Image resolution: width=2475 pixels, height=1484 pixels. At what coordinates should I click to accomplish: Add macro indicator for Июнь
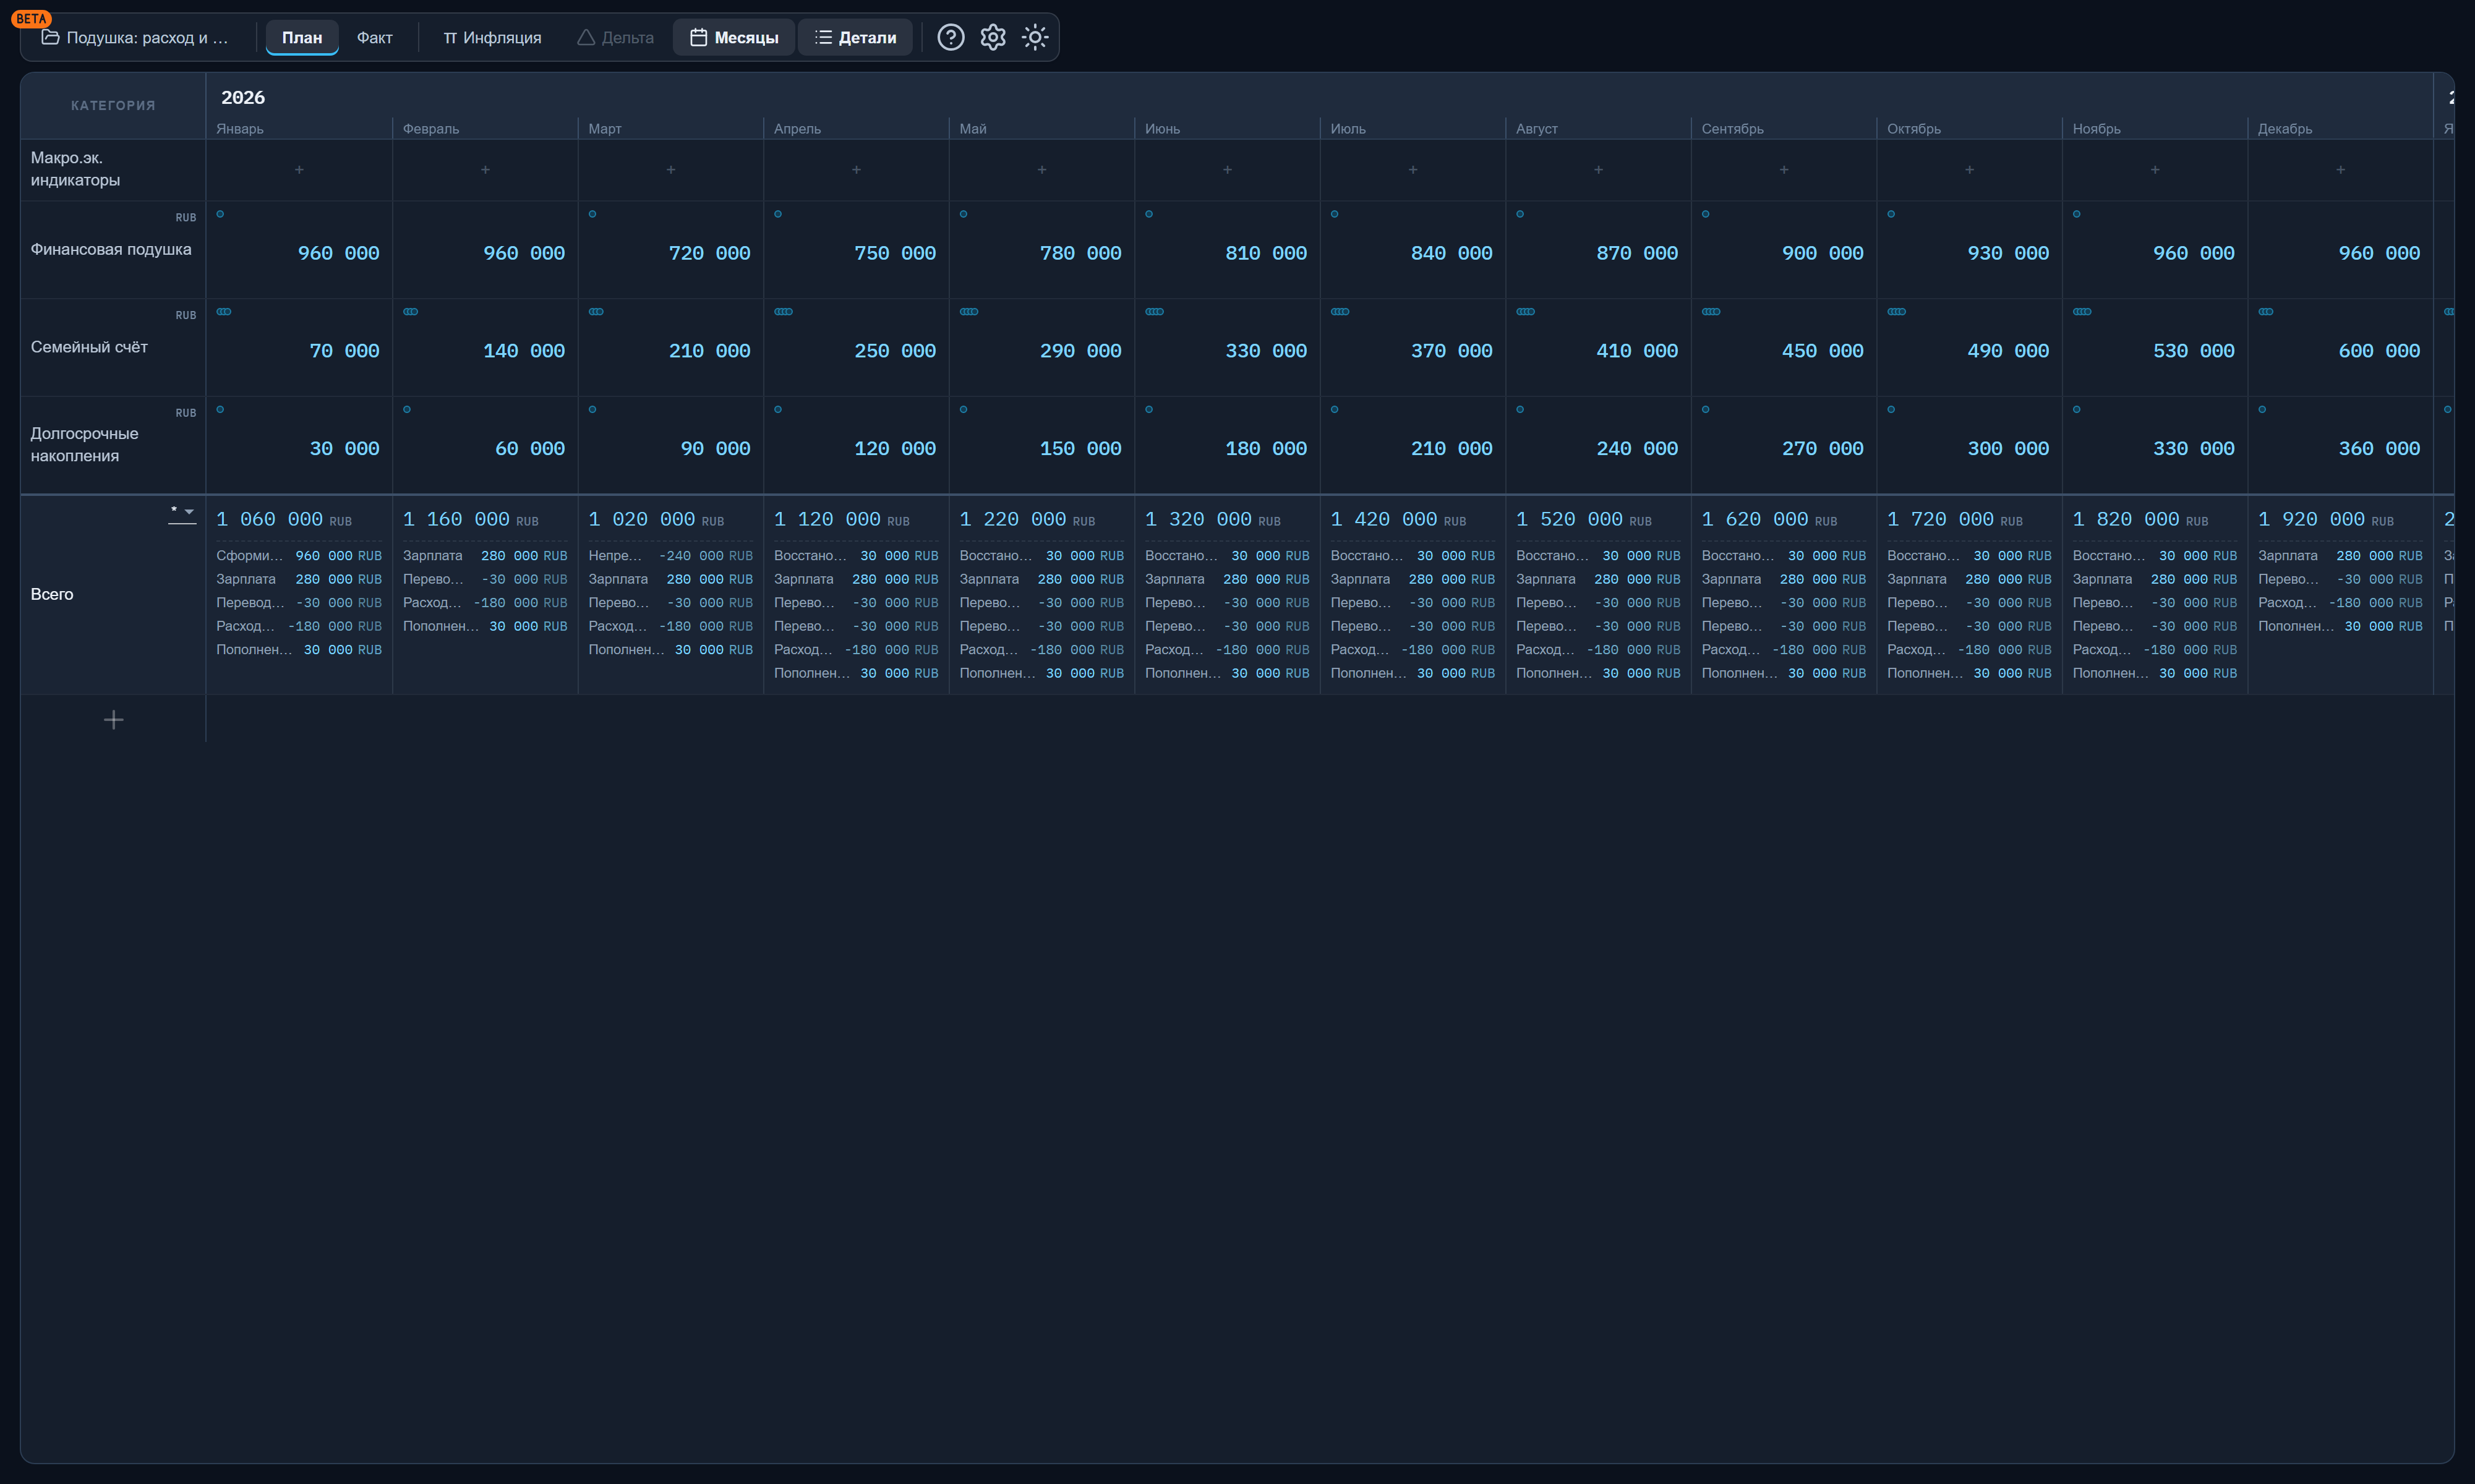1227,170
